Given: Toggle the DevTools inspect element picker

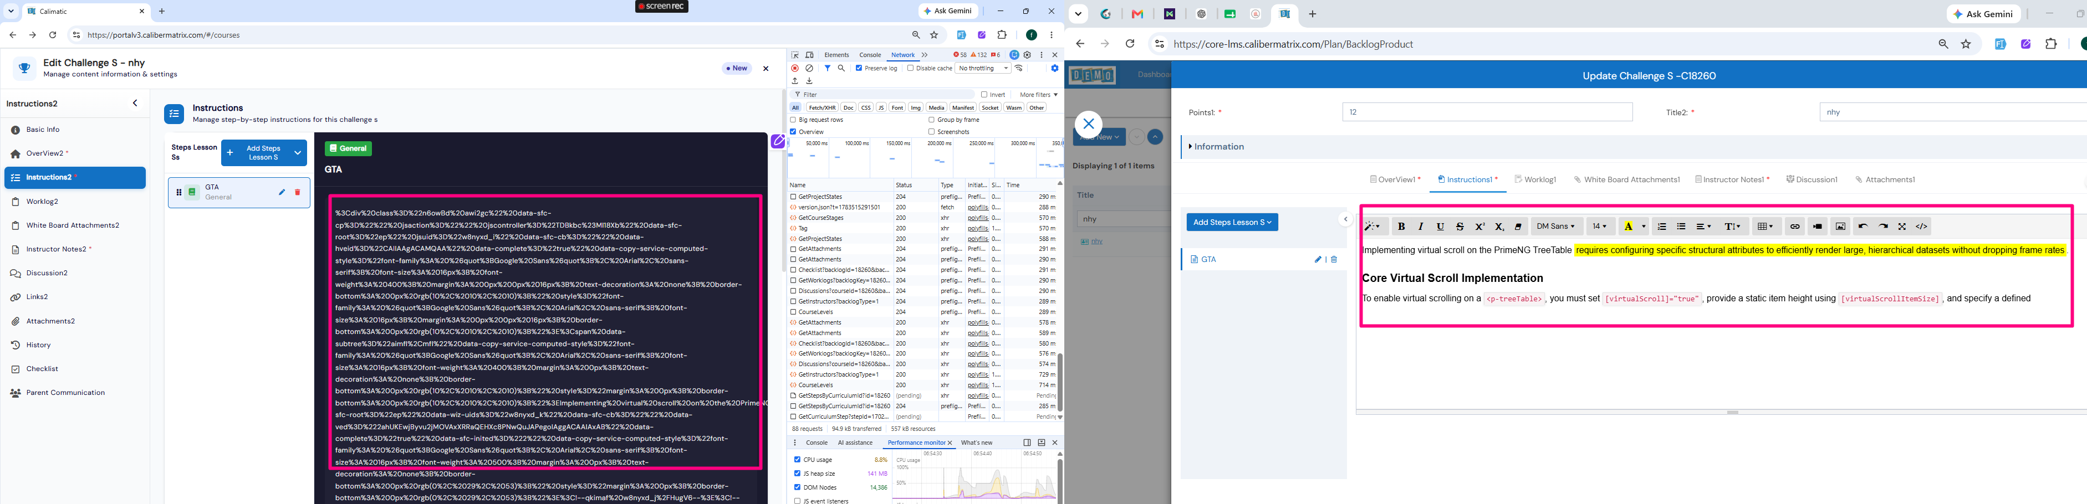Looking at the screenshot, I should [795, 55].
